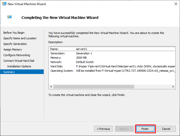The width and height of the screenshot is (180, 136).
Task: Click the disabled Next button
Action: pyautogui.click(x=124, y=129)
